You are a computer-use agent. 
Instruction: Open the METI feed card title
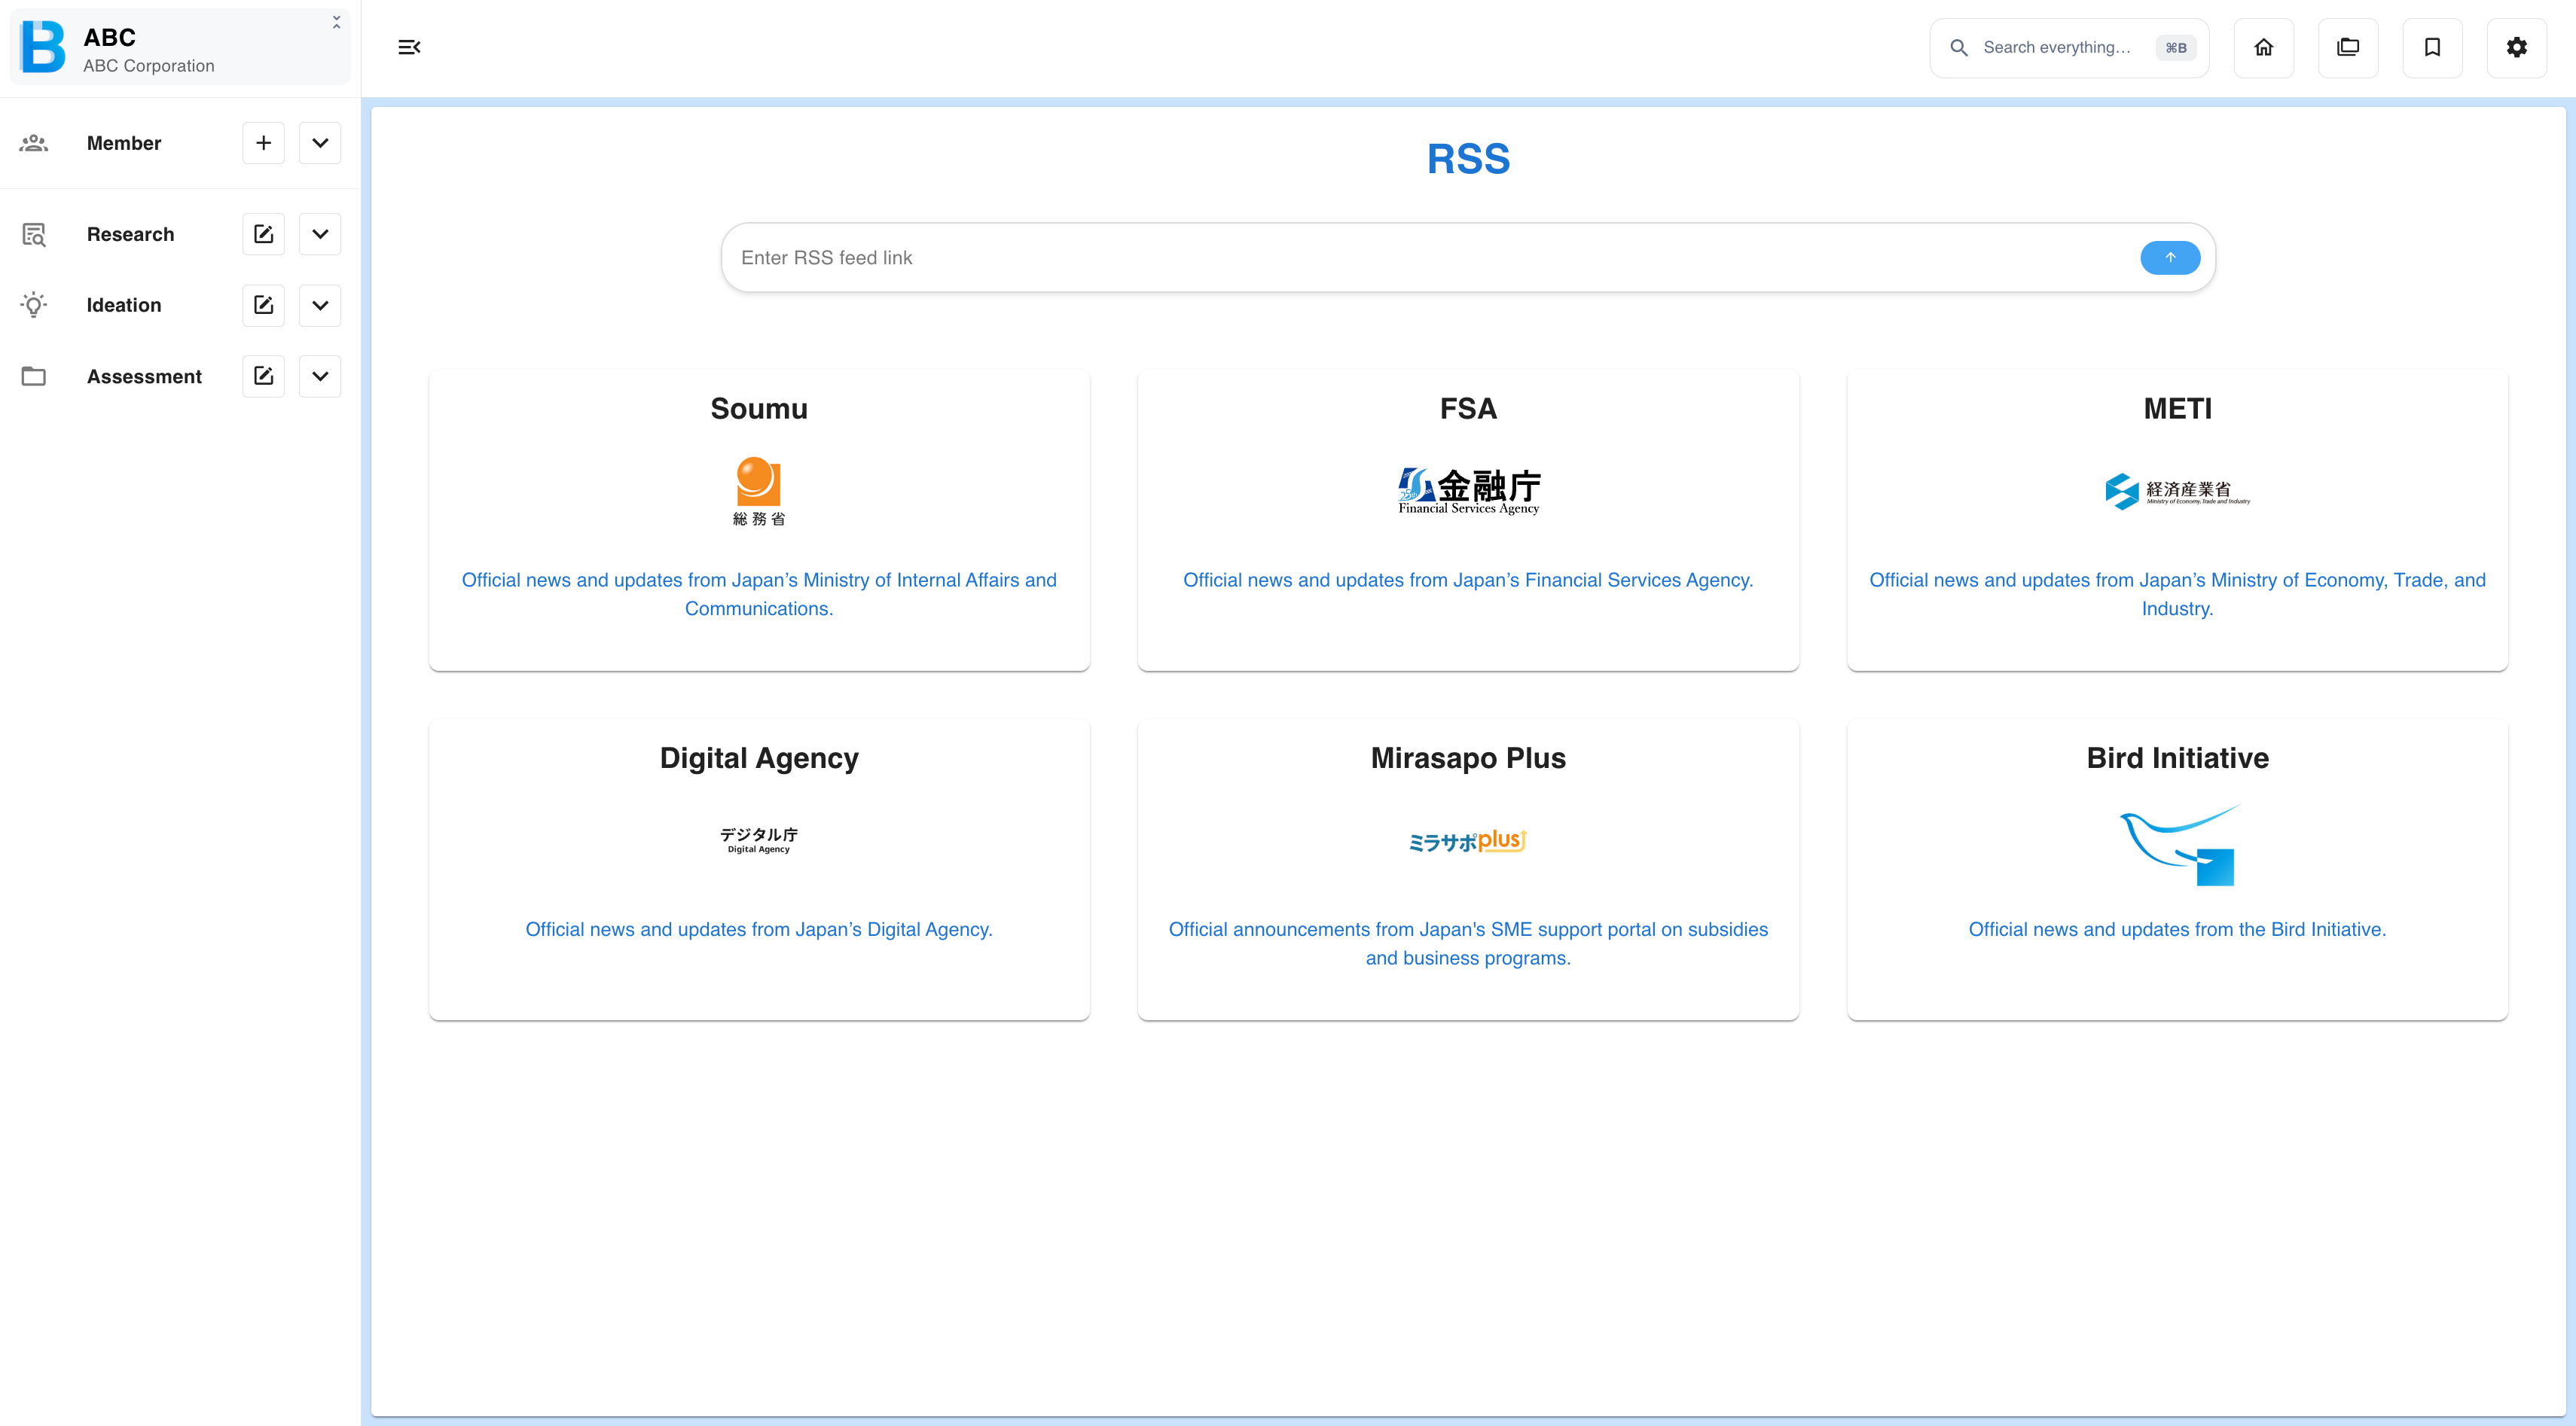click(2177, 408)
